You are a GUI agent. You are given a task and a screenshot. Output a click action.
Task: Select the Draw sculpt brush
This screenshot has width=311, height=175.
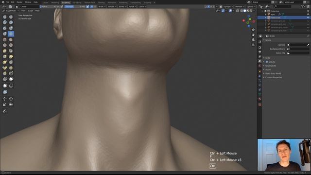(x=5, y=17)
